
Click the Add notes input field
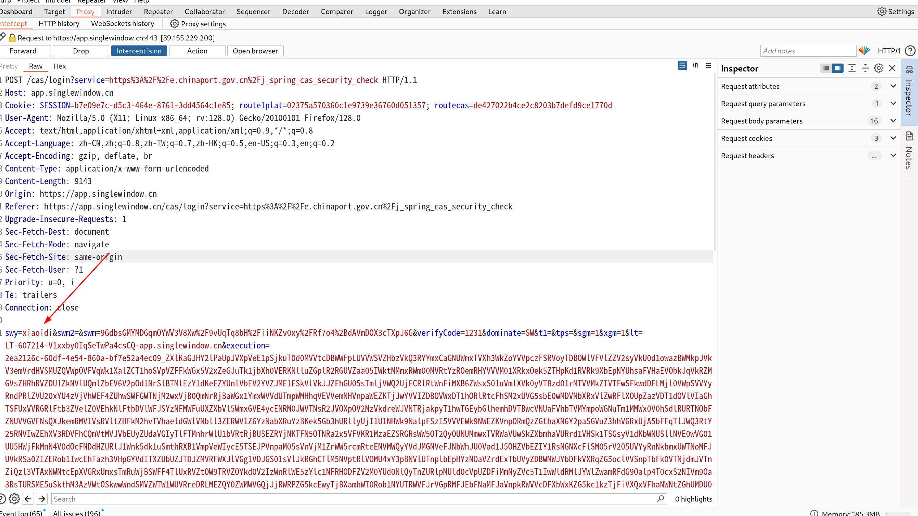808,51
